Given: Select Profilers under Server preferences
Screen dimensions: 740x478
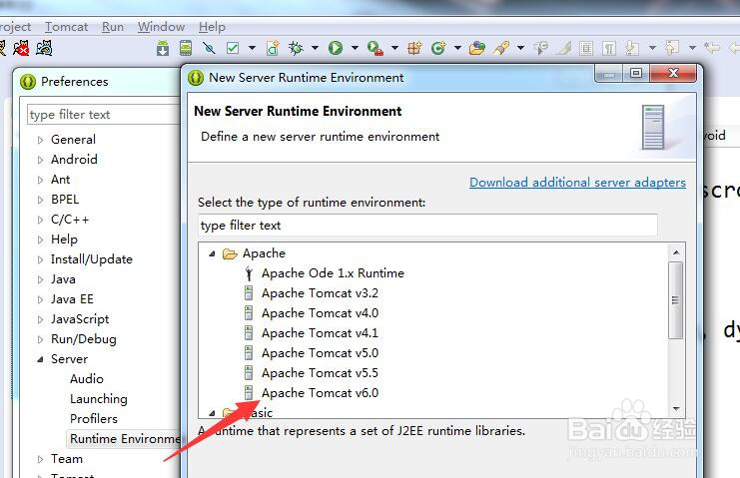Looking at the screenshot, I should pyautogui.click(x=94, y=419).
